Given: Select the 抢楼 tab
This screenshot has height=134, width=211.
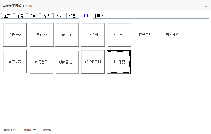Looking at the screenshot, I should click(46, 16).
